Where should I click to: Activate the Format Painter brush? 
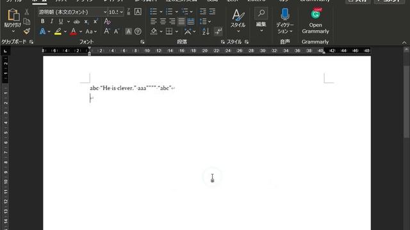pyautogui.click(x=27, y=31)
